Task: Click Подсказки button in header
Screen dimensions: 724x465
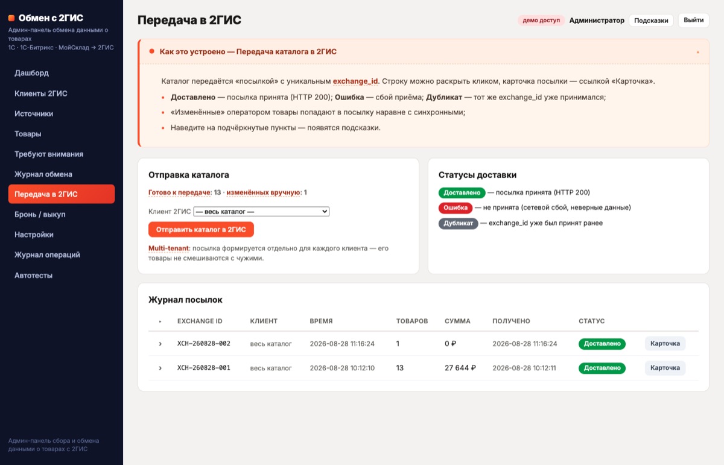Action: [651, 21]
